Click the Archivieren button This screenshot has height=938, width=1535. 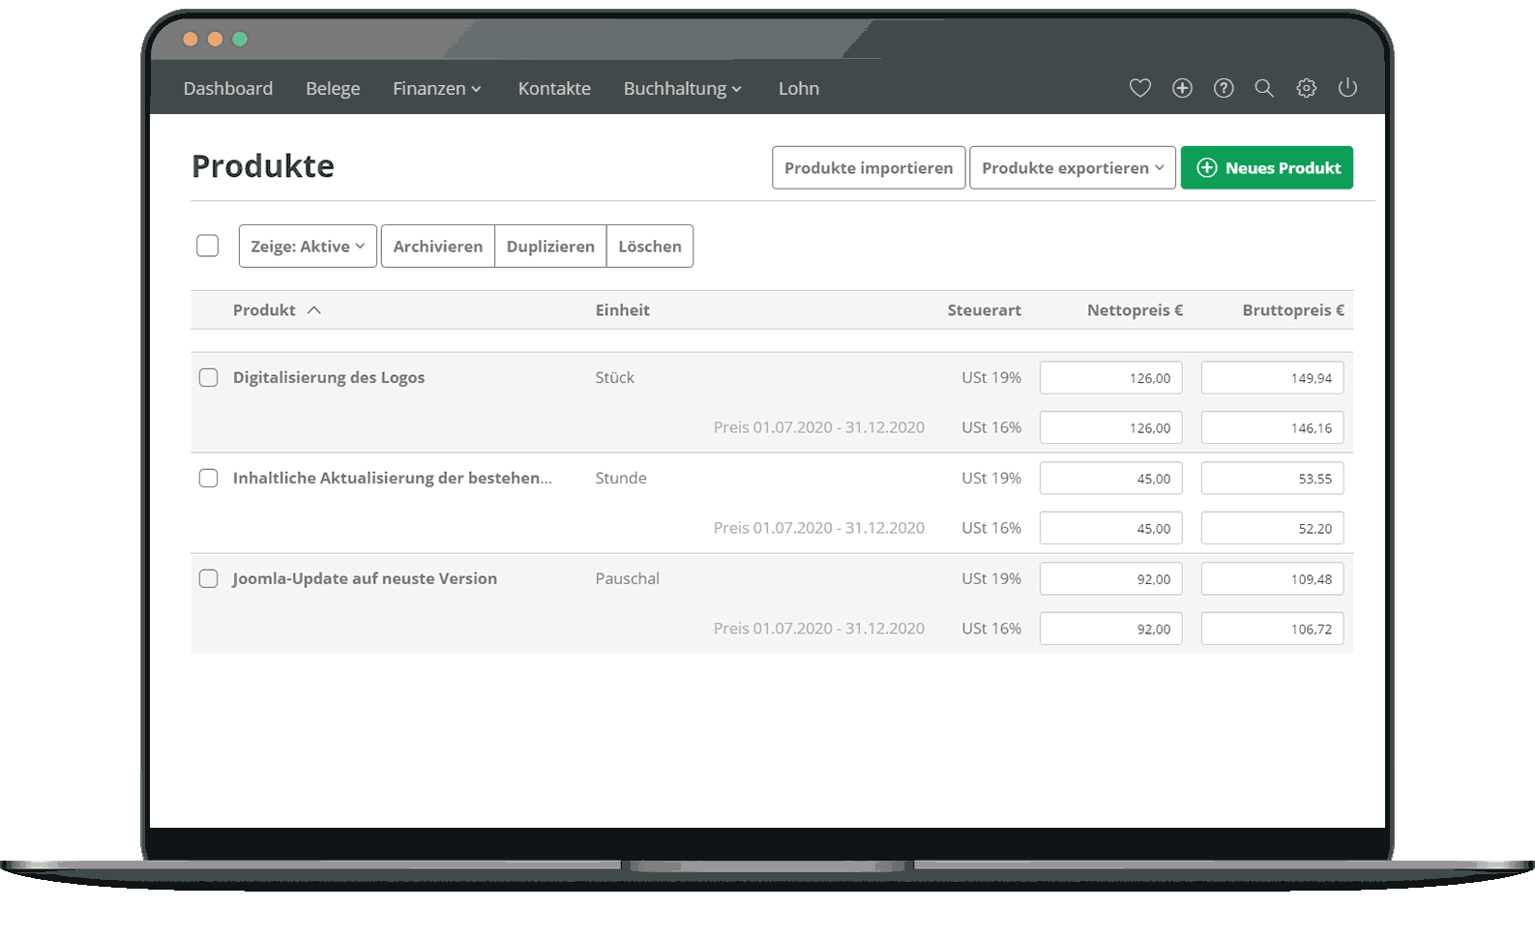tap(437, 247)
